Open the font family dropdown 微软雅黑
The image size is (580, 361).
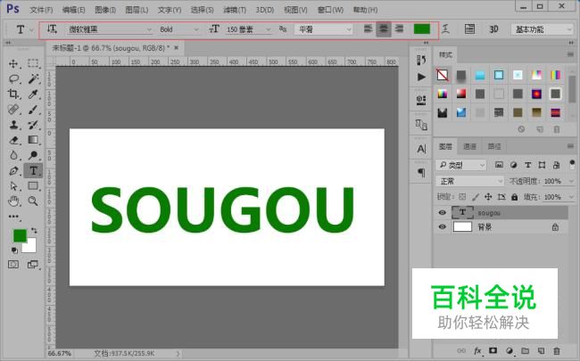(110, 29)
